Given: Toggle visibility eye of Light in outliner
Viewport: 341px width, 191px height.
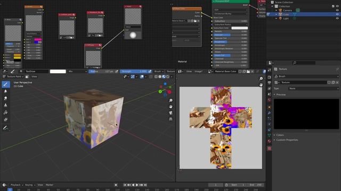Looking at the screenshot, I should click(x=337, y=19).
